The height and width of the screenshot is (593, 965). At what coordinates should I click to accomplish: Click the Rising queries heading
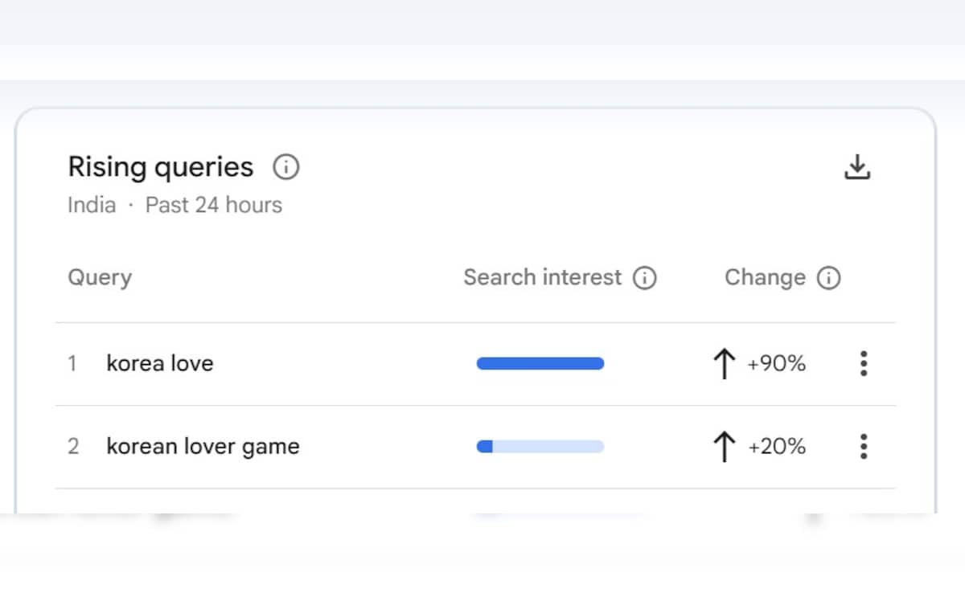click(160, 167)
